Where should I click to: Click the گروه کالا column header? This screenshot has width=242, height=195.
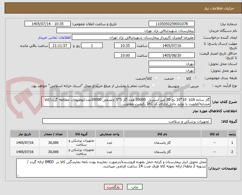tap(81, 134)
